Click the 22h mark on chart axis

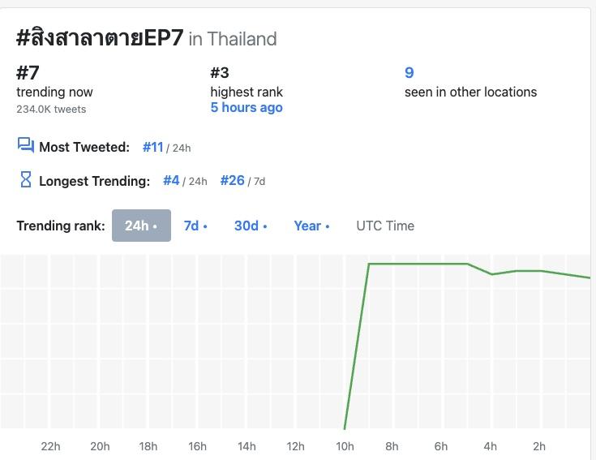pos(50,446)
